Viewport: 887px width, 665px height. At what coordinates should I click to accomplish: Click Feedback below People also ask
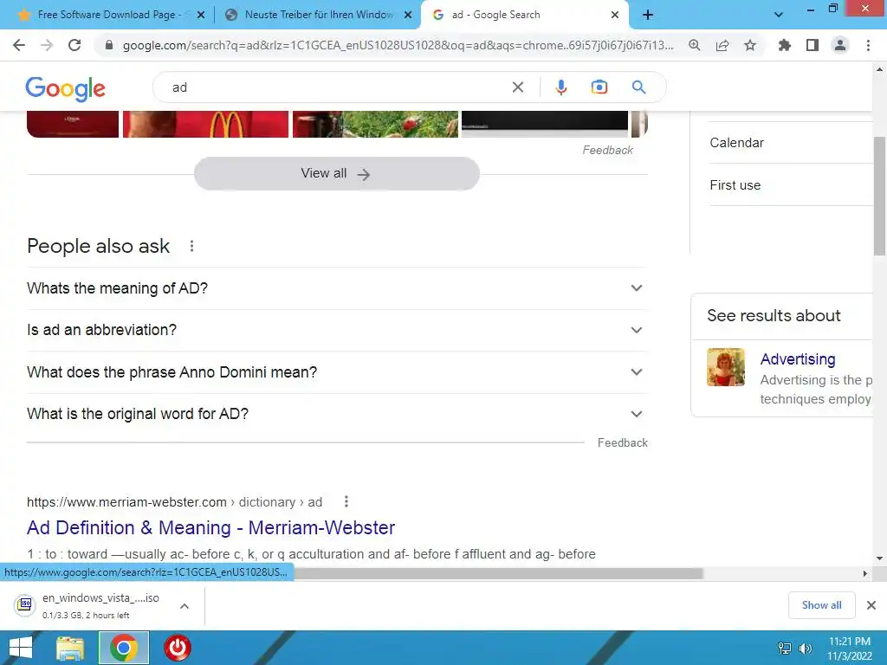[x=622, y=442]
